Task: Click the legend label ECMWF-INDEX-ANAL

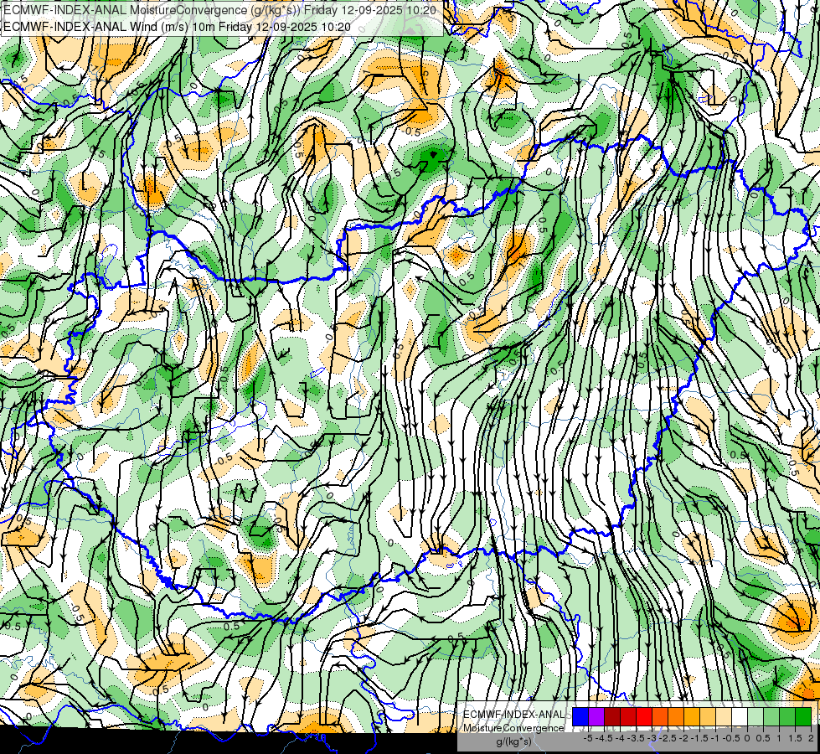Action: pyautogui.click(x=513, y=715)
